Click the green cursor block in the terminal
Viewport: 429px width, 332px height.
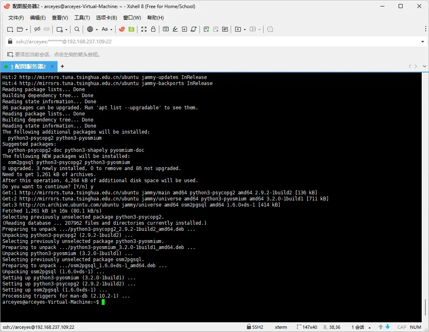point(104,302)
